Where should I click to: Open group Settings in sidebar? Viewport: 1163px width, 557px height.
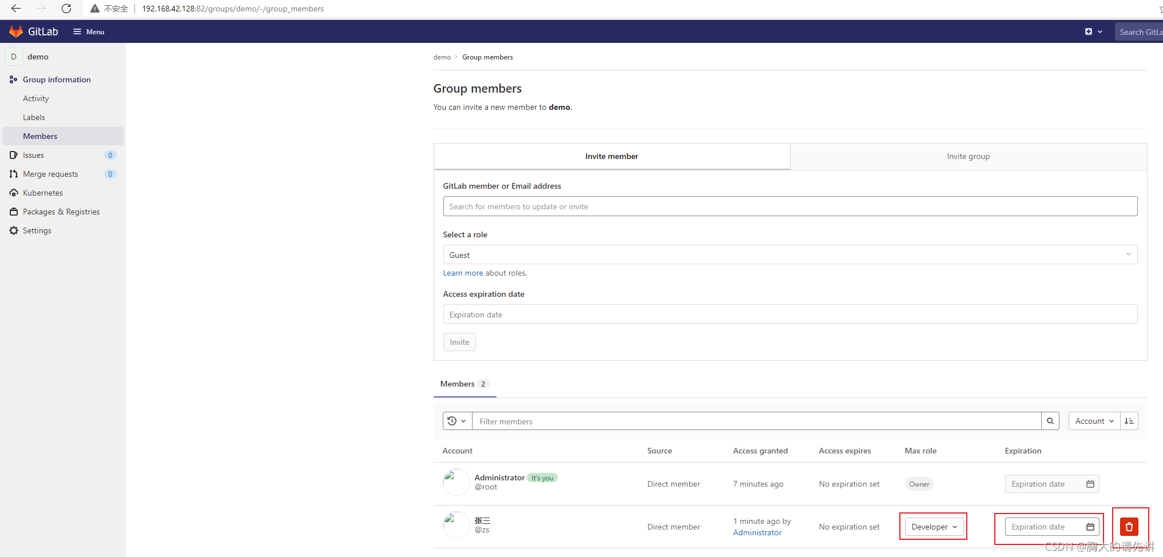63,230
